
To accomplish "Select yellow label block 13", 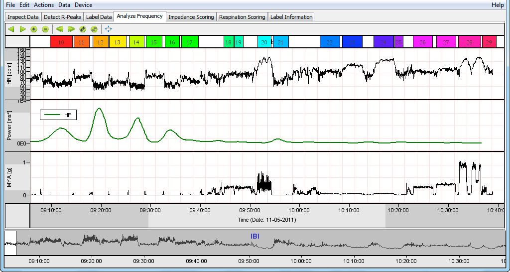I will coord(118,42).
